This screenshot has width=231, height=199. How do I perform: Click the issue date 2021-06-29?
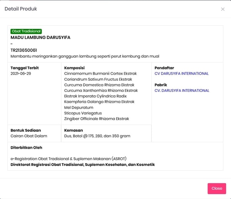click(x=21, y=73)
